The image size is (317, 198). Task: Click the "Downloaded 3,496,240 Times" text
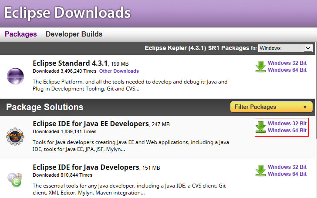64,71
